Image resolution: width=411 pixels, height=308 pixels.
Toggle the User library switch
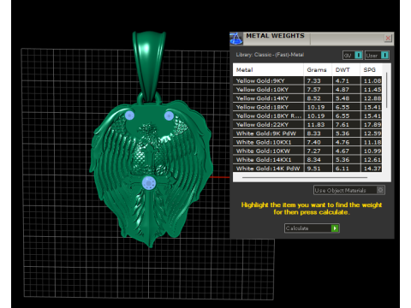[377, 56]
